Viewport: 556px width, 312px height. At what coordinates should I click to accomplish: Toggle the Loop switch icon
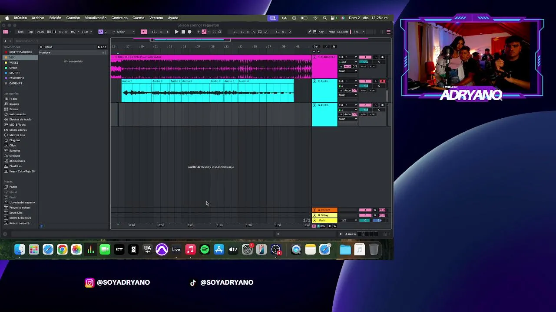(x=260, y=32)
